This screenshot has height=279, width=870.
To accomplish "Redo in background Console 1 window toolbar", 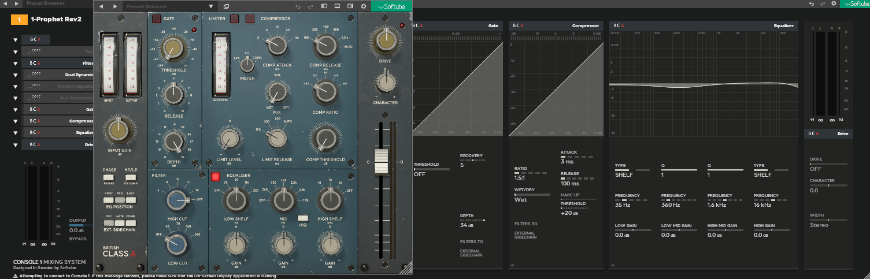I will pos(822,3).
